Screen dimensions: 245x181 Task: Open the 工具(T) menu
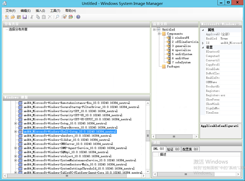click(x=55, y=11)
